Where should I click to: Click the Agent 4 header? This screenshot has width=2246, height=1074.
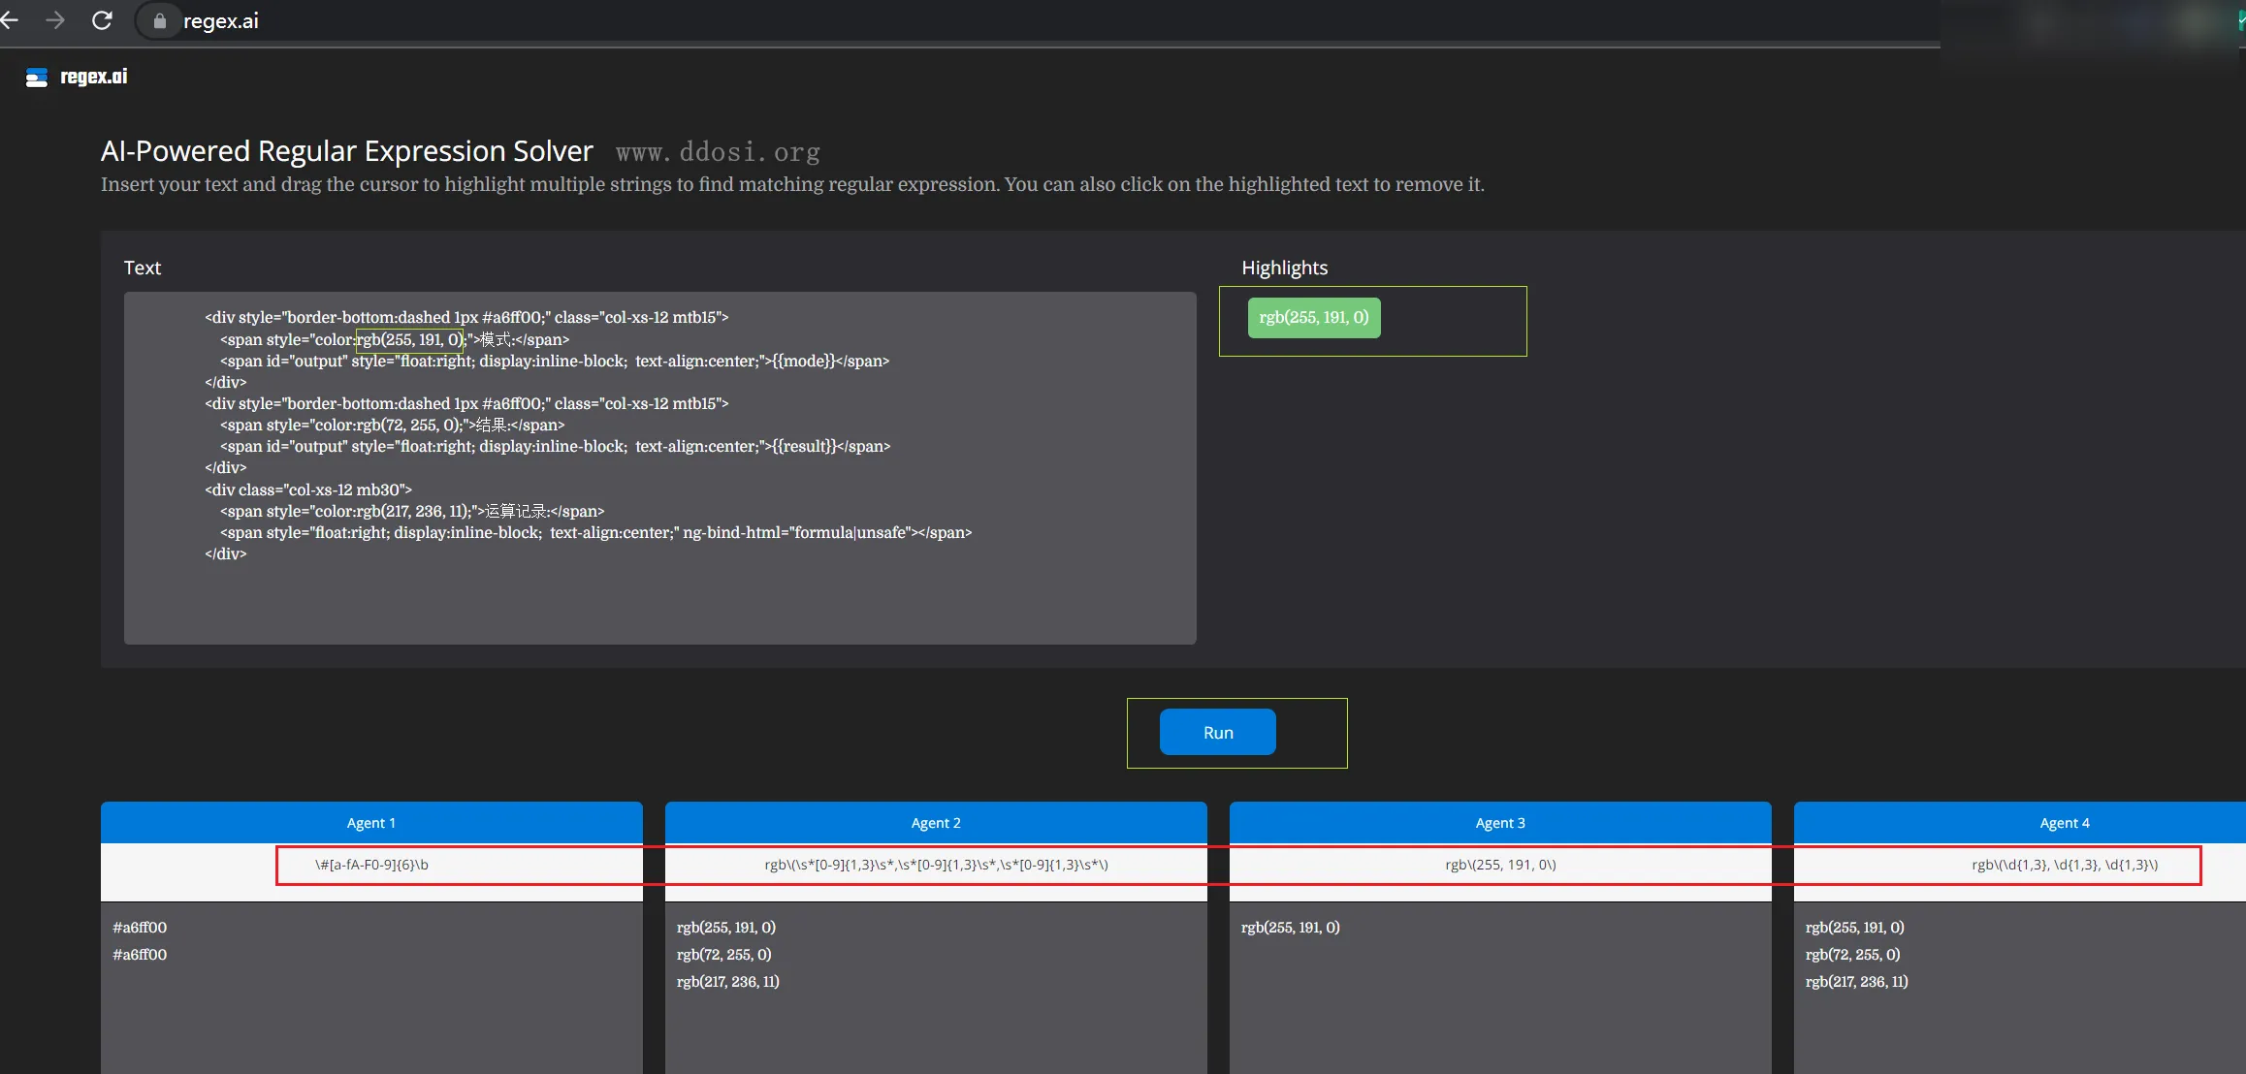[2065, 823]
